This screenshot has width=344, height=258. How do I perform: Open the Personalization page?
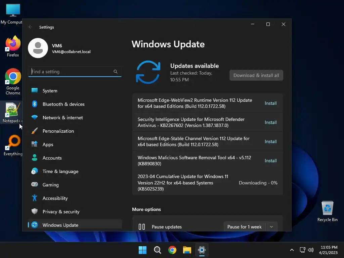tap(75, 131)
